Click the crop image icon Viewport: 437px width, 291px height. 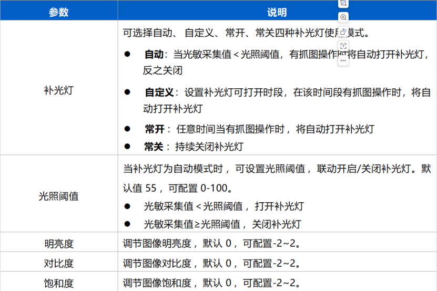pos(343,3)
